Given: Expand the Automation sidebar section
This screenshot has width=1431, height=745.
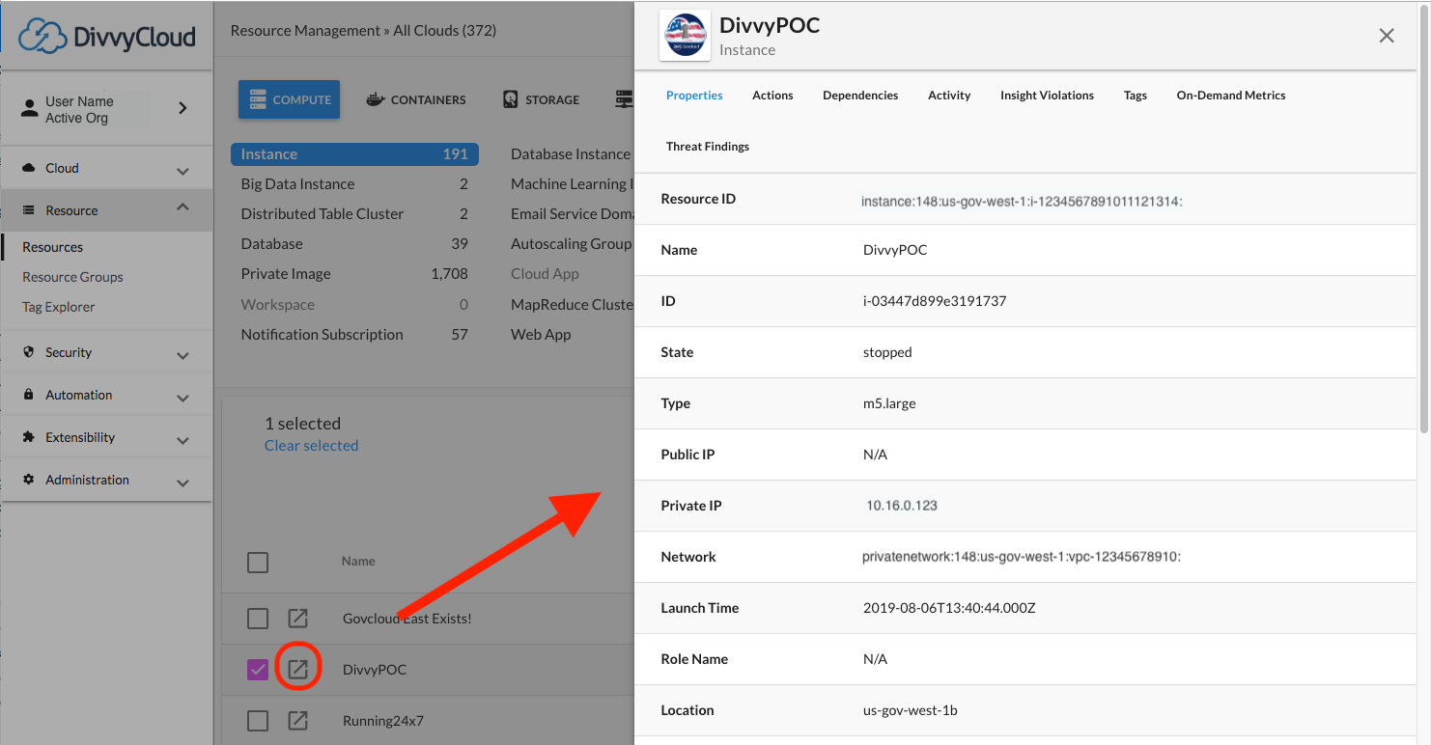Looking at the screenshot, I should (x=183, y=398).
